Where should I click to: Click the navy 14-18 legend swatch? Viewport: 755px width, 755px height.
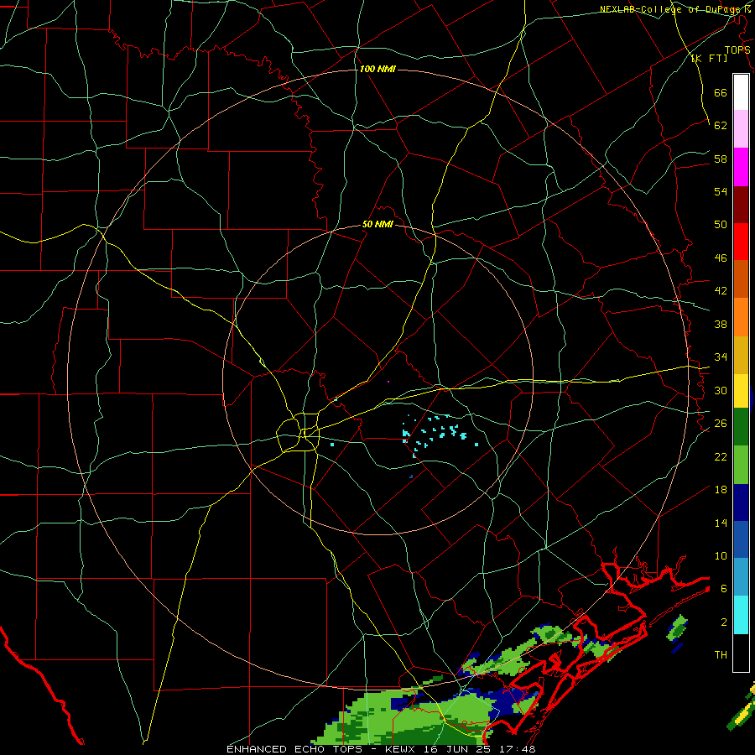click(x=741, y=502)
